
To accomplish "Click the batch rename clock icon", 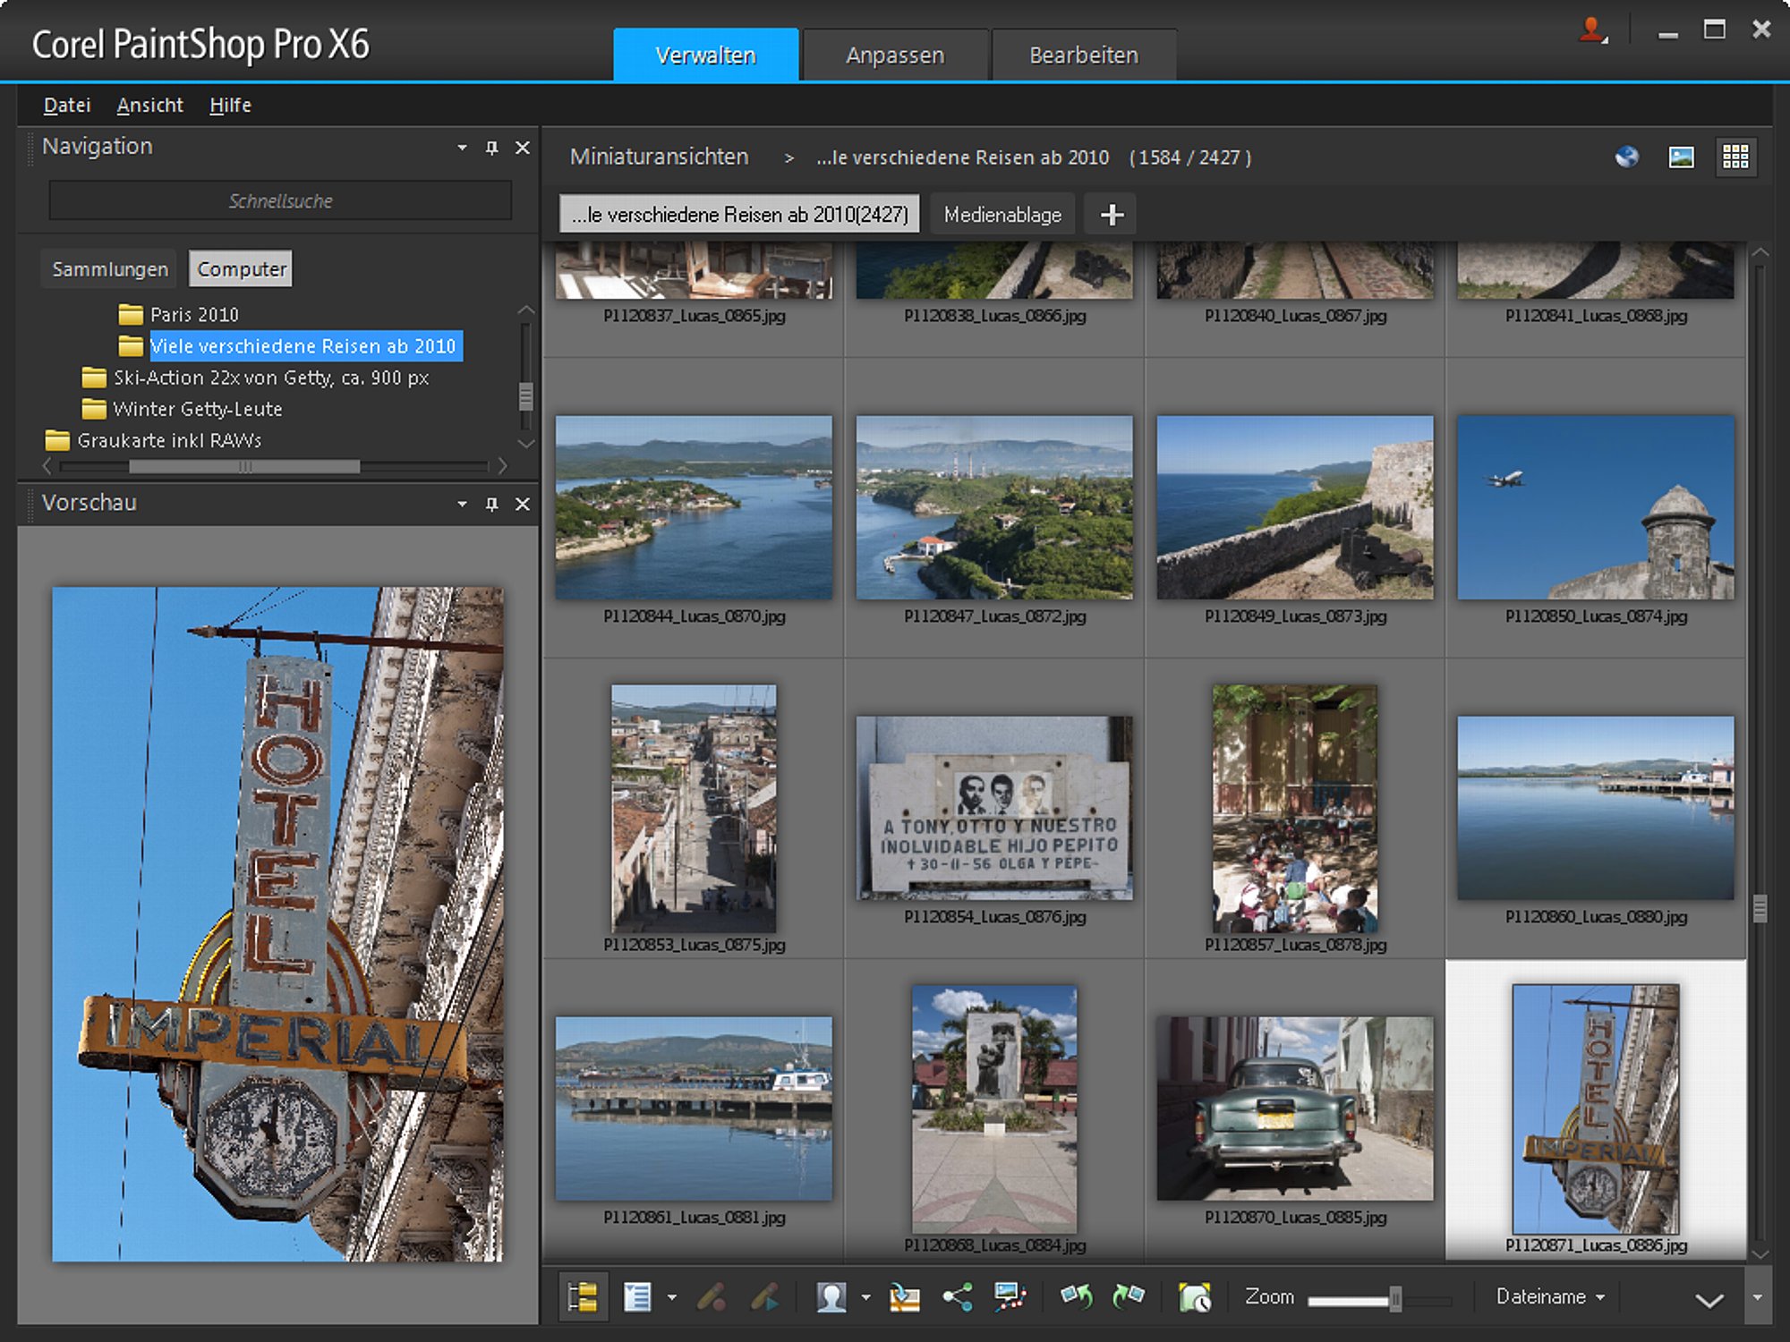I will point(1195,1296).
